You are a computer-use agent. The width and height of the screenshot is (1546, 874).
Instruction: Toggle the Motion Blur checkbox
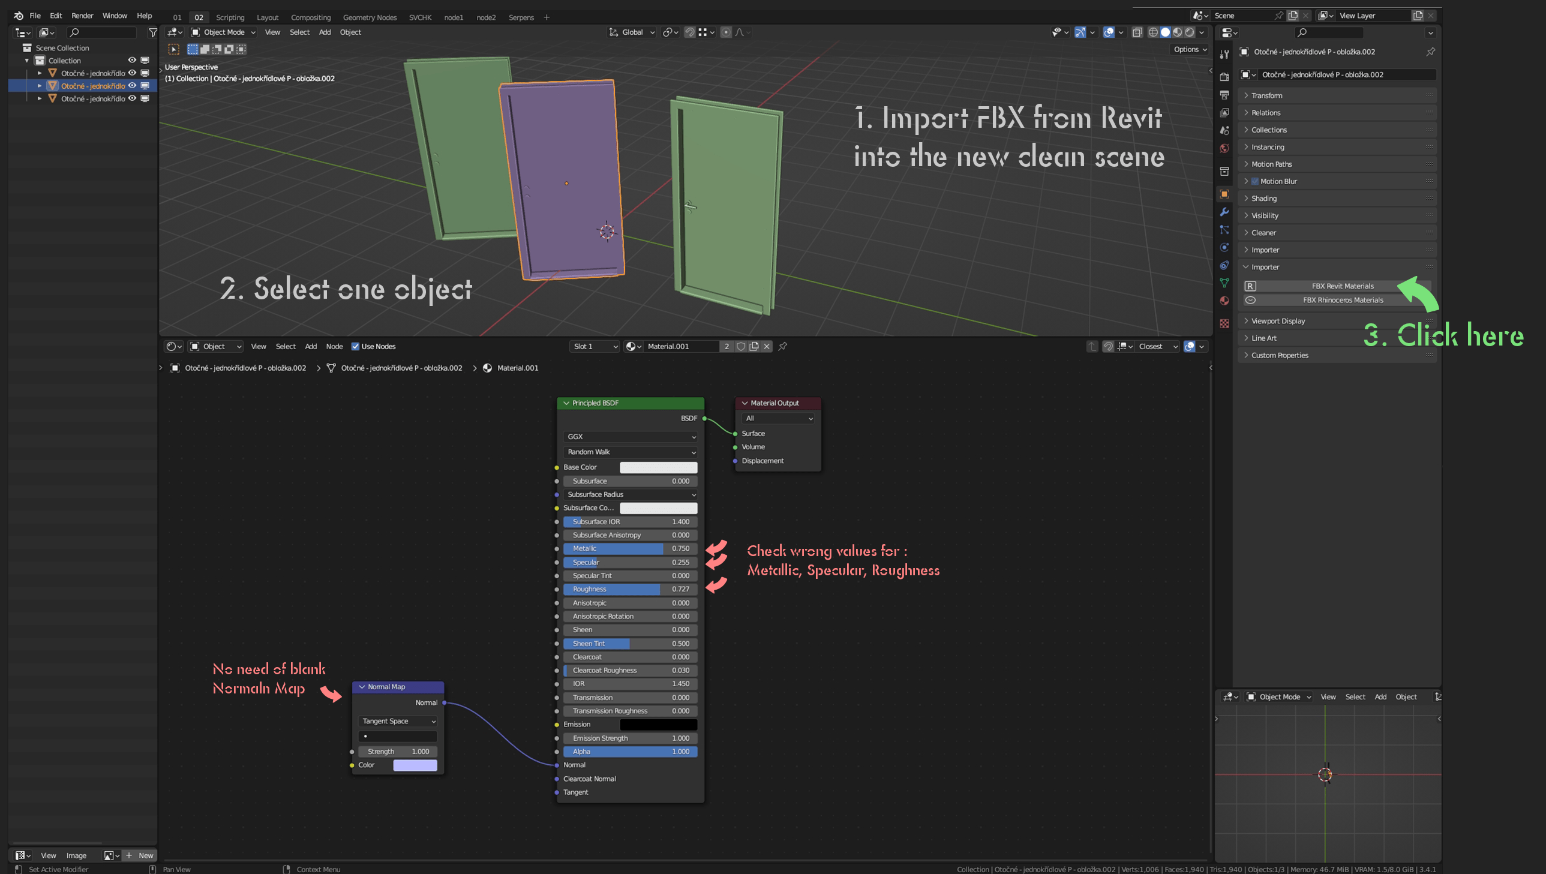pos(1255,181)
